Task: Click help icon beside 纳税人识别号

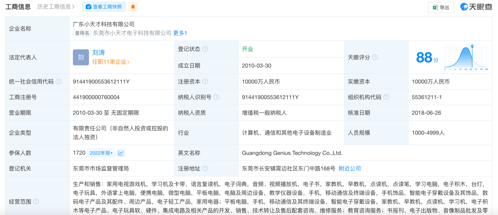Action: click(216, 97)
